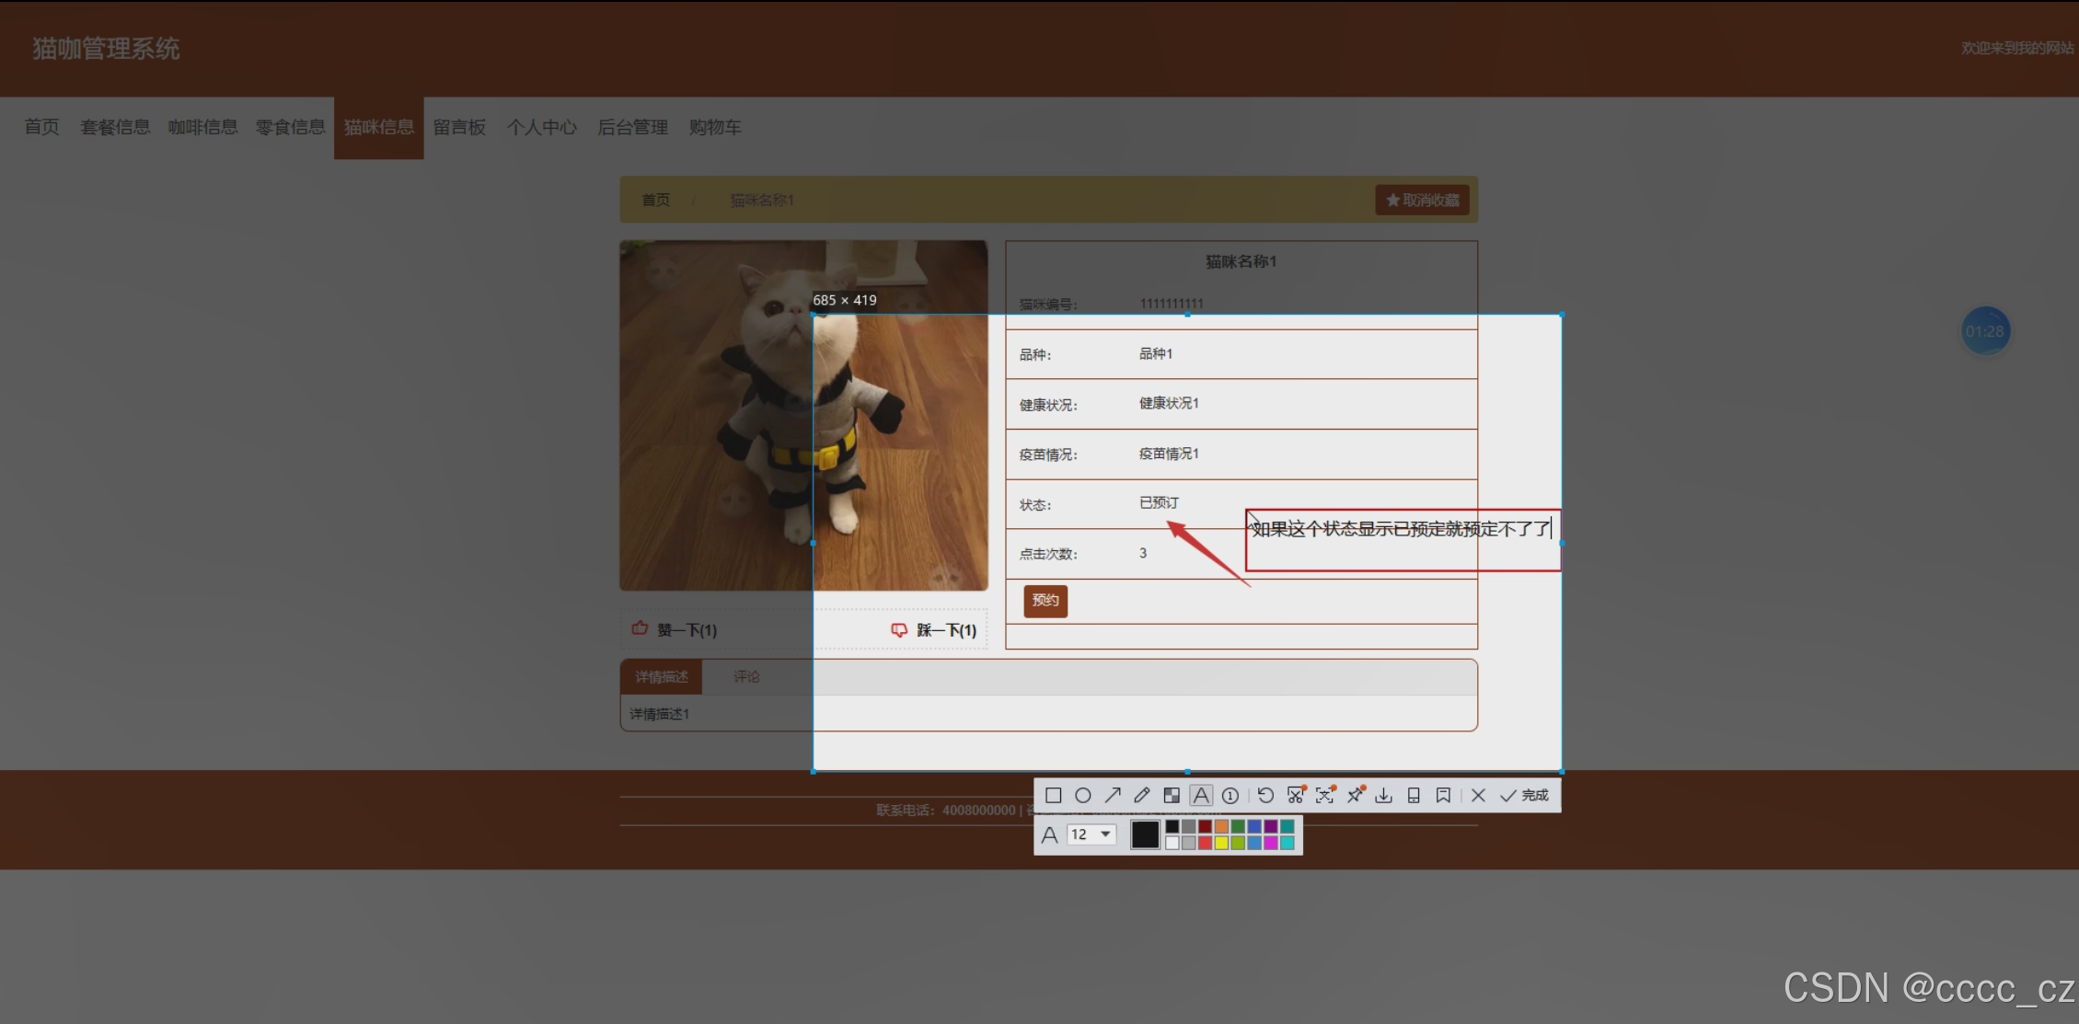Toggle the text annotation tool
Image resolution: width=2079 pixels, height=1024 pixels.
[1201, 796]
